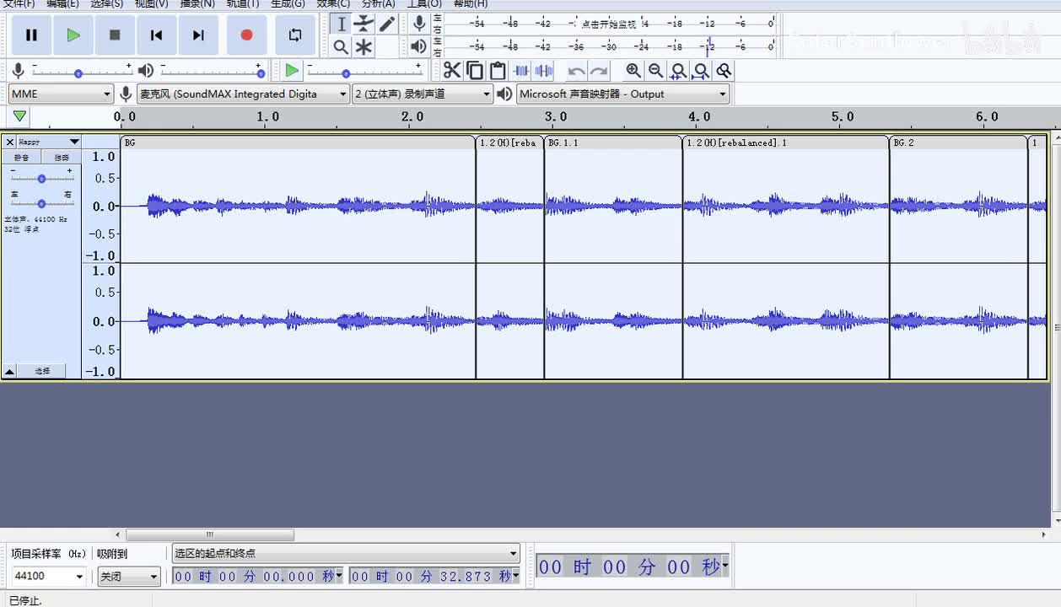
Task: Click the playback meter speaker icon
Action: point(419,46)
